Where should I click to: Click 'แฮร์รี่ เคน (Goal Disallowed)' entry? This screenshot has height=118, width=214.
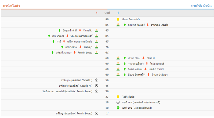(137, 108)
